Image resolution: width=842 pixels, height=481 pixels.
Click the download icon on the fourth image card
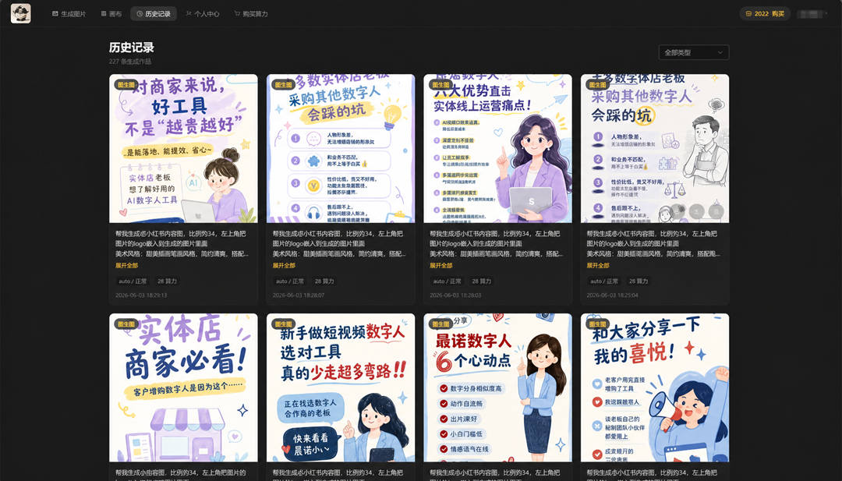(x=697, y=211)
